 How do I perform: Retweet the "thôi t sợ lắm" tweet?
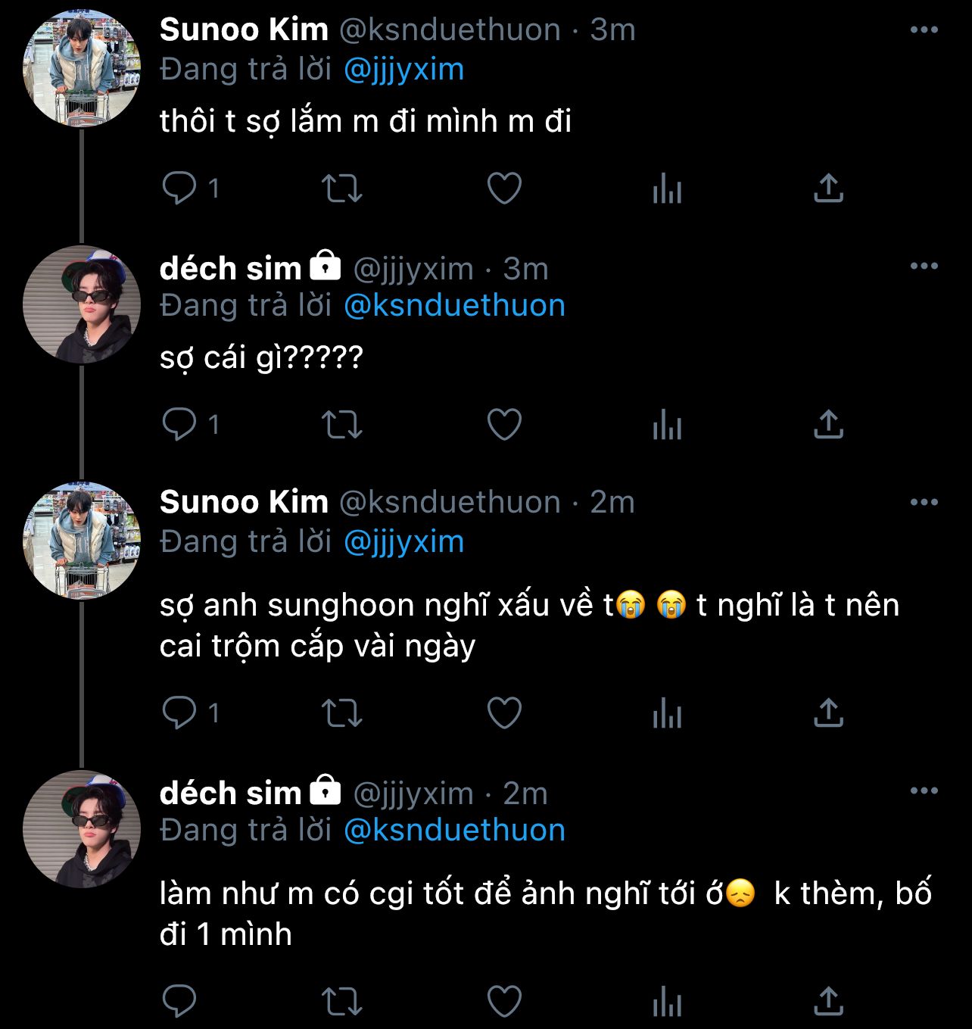[x=342, y=189]
